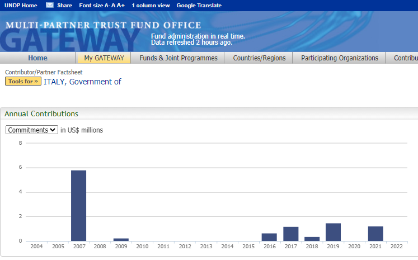The width and height of the screenshot is (418, 260).
Task: Open Funds & Joint Programmes tab
Action: pyautogui.click(x=179, y=58)
